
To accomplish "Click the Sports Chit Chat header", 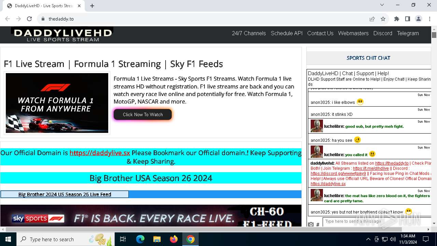I will (x=368, y=58).
